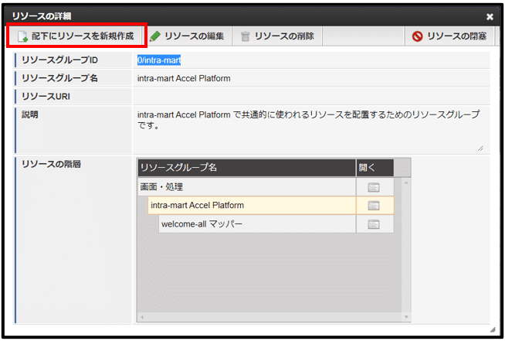Click the empty リソースURI field

(x=311, y=97)
